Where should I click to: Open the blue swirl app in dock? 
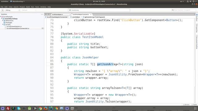click(62, 108)
